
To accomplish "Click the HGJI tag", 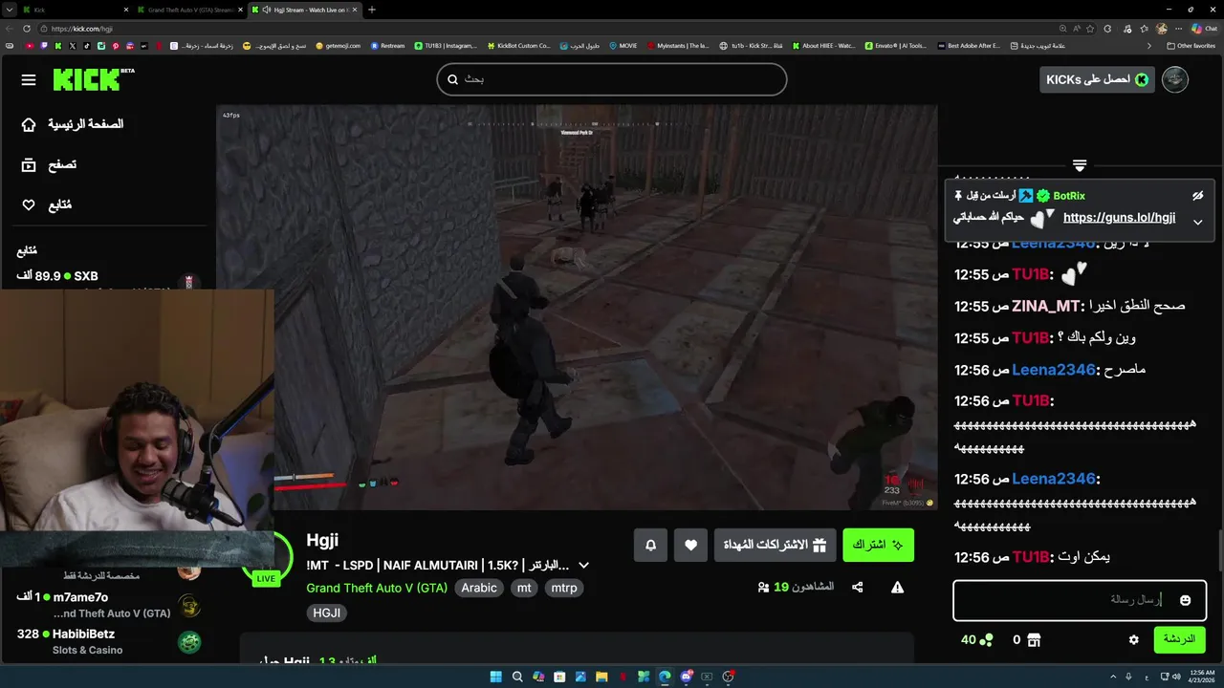I will coord(327,613).
